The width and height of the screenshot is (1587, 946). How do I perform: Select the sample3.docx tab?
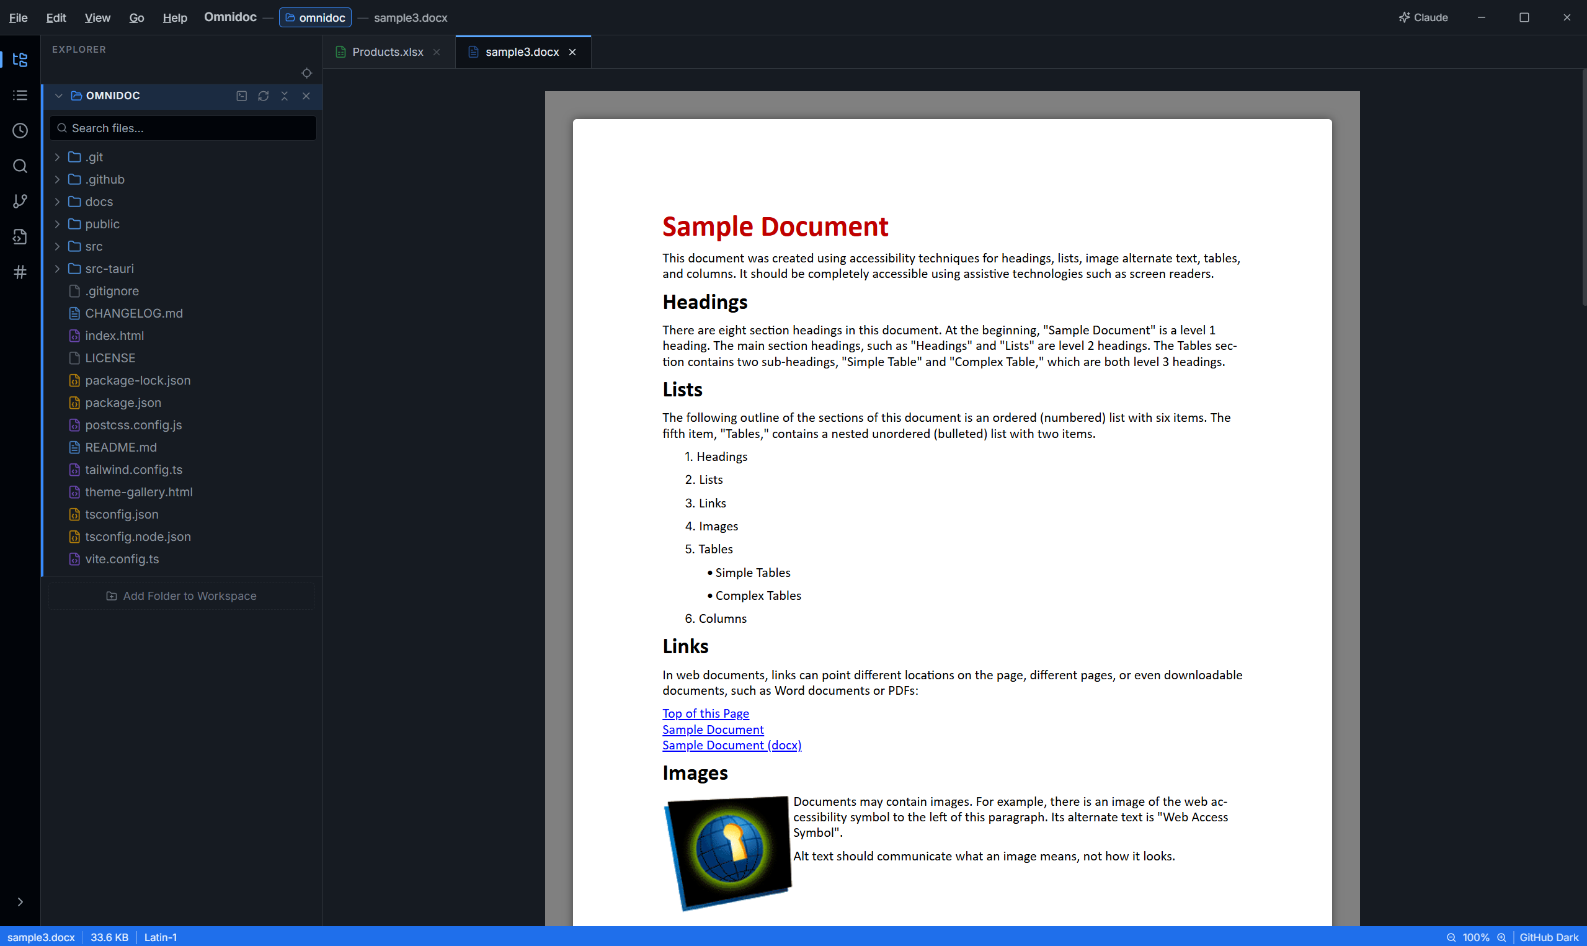click(x=522, y=52)
